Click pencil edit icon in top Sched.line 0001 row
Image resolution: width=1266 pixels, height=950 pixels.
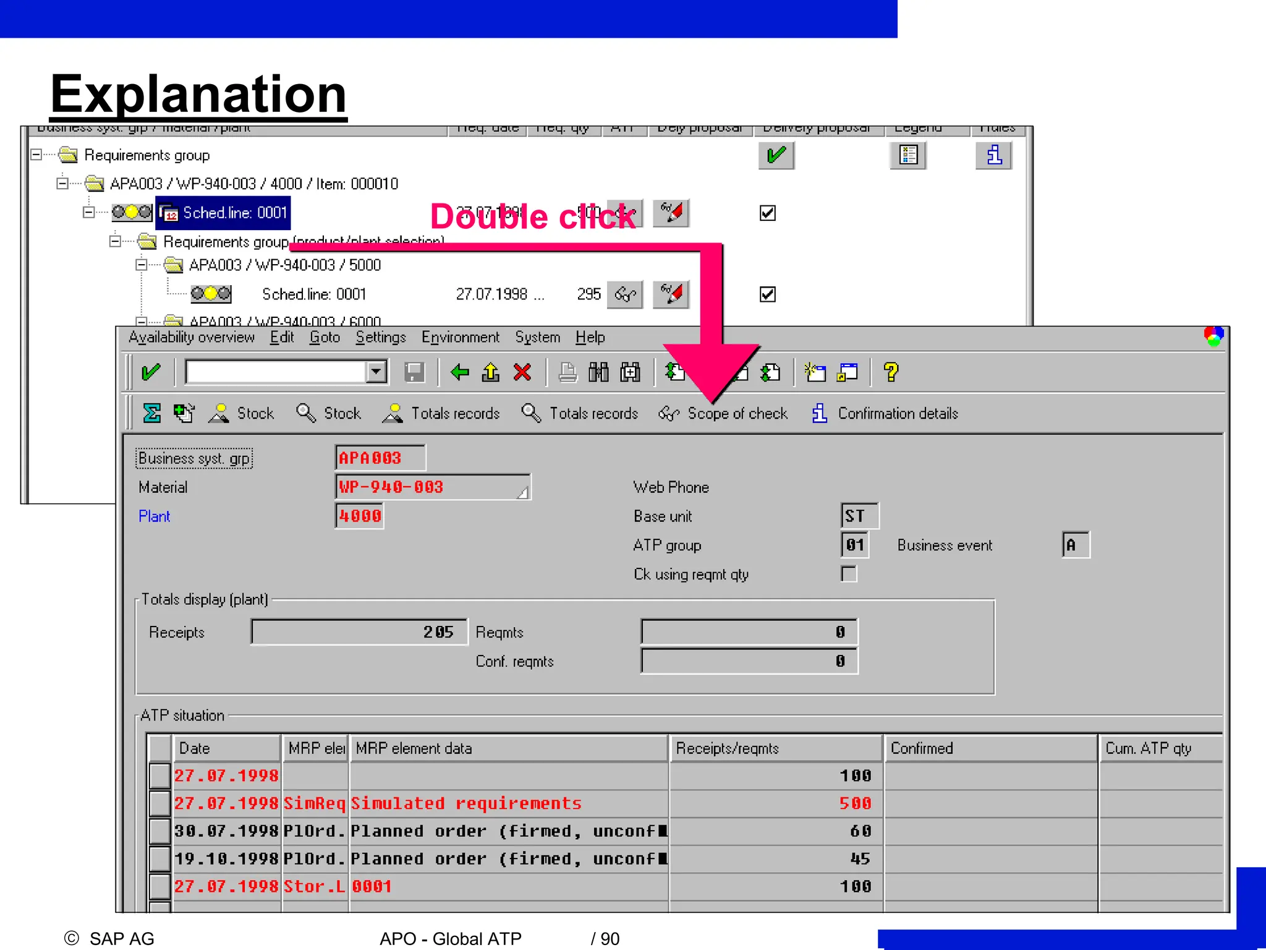pos(671,213)
